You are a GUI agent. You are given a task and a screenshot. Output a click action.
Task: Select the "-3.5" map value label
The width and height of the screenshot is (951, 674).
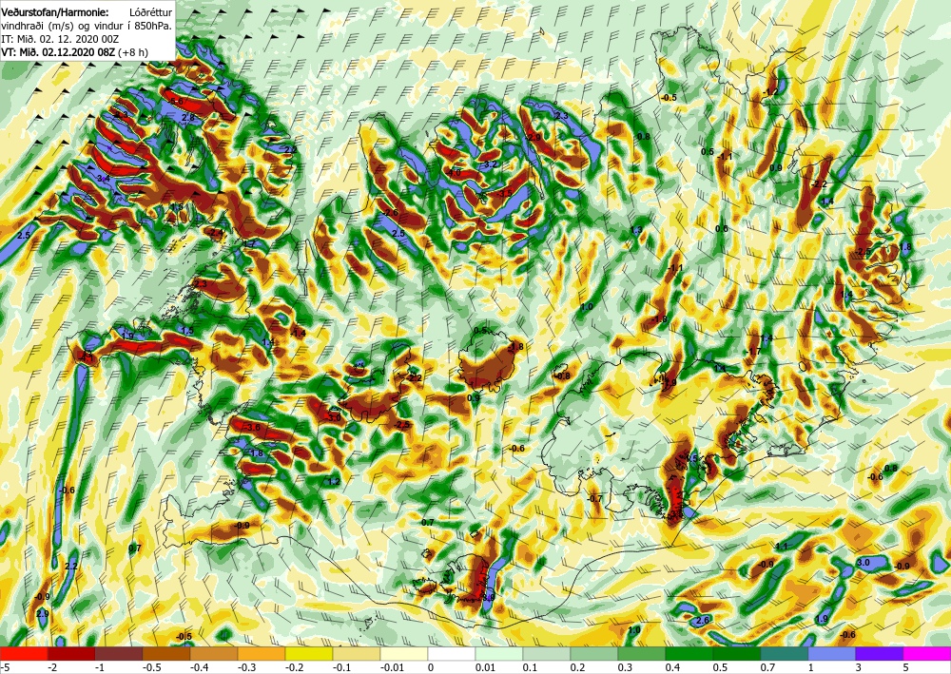505,193
